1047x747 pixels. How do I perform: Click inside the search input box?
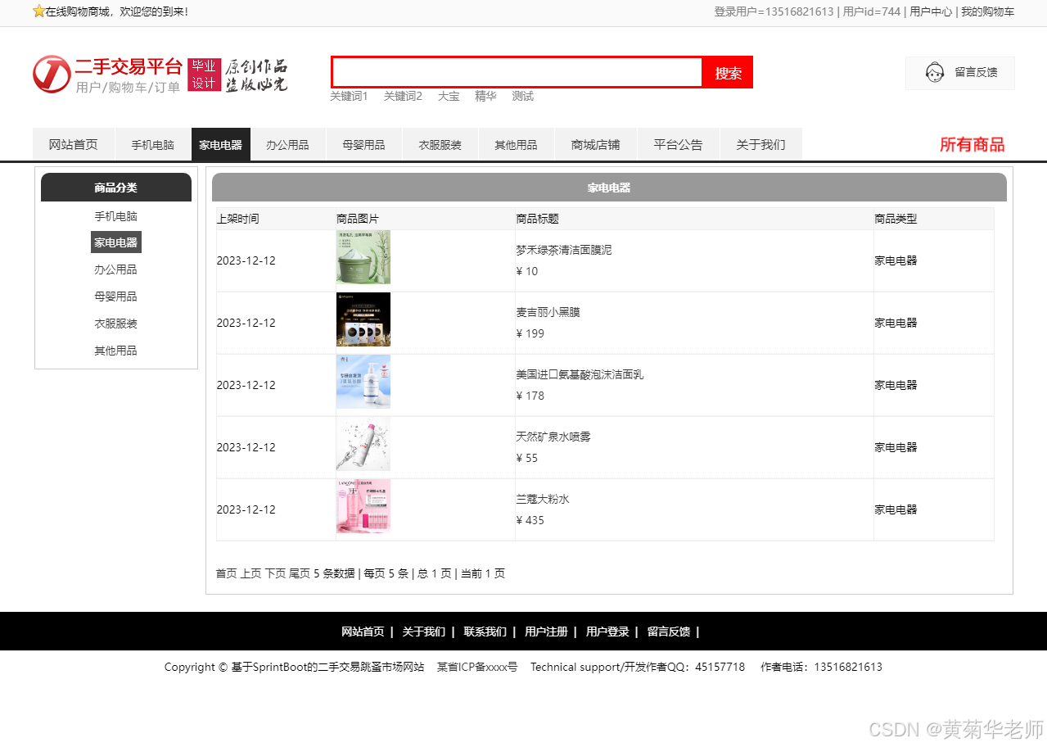click(516, 73)
